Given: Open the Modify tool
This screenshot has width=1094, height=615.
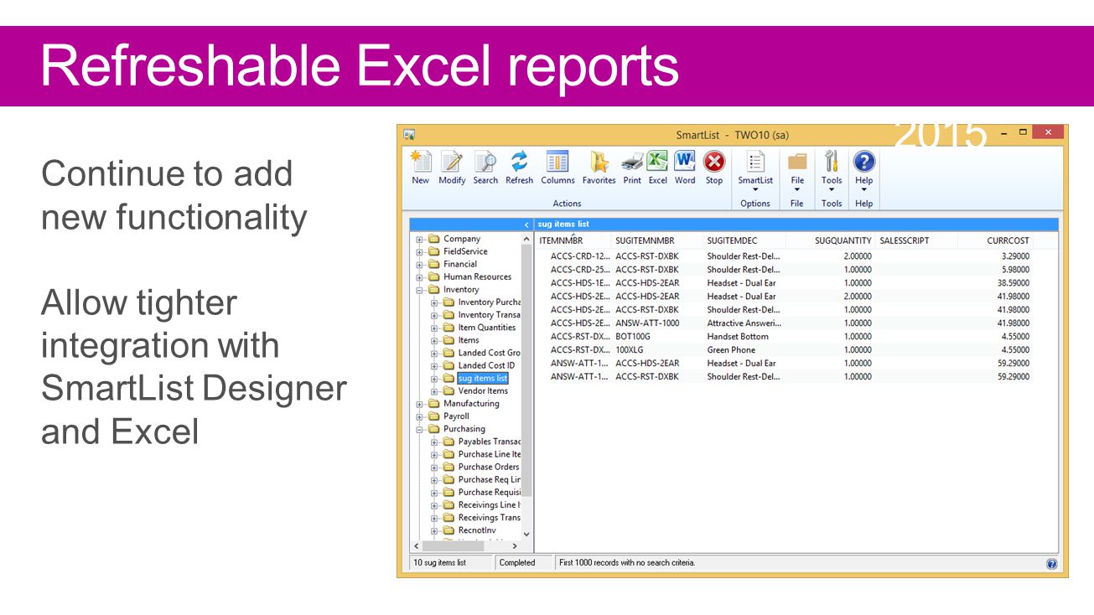Looking at the screenshot, I should (452, 168).
